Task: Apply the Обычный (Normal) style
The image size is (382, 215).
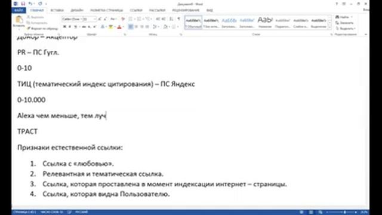Action: (x=193, y=23)
